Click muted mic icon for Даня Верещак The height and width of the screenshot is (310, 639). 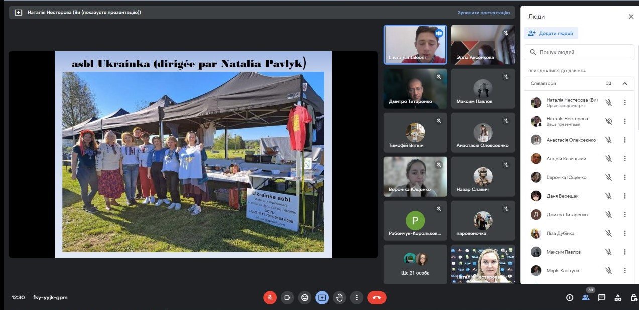click(x=608, y=196)
